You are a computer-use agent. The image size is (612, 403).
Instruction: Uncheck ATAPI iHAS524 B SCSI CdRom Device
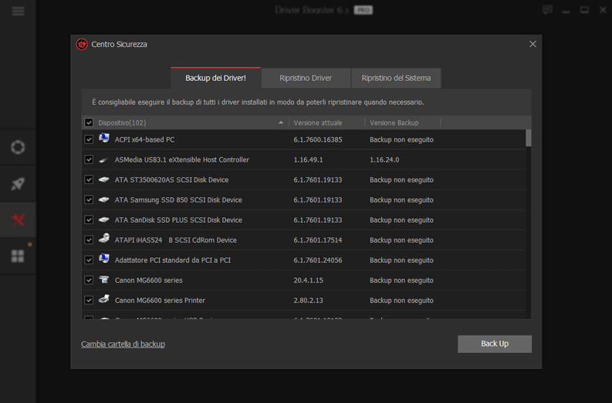point(89,240)
